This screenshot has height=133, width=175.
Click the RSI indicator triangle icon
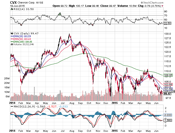click(12, 9)
